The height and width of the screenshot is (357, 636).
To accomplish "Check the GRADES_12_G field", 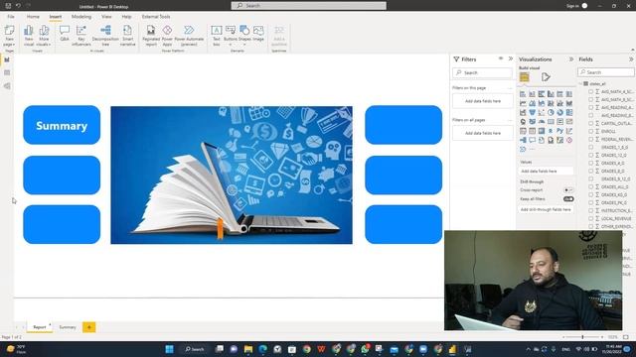I will pos(591,155).
